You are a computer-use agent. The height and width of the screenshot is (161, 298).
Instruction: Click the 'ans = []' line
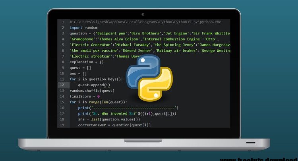click(78, 74)
